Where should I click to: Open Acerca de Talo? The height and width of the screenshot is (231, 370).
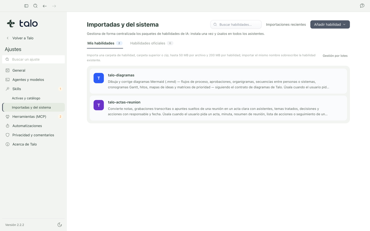tap(34, 144)
